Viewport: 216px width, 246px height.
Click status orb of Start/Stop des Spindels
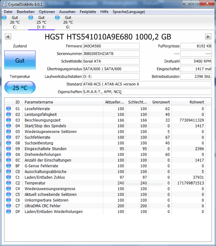pos(9,126)
